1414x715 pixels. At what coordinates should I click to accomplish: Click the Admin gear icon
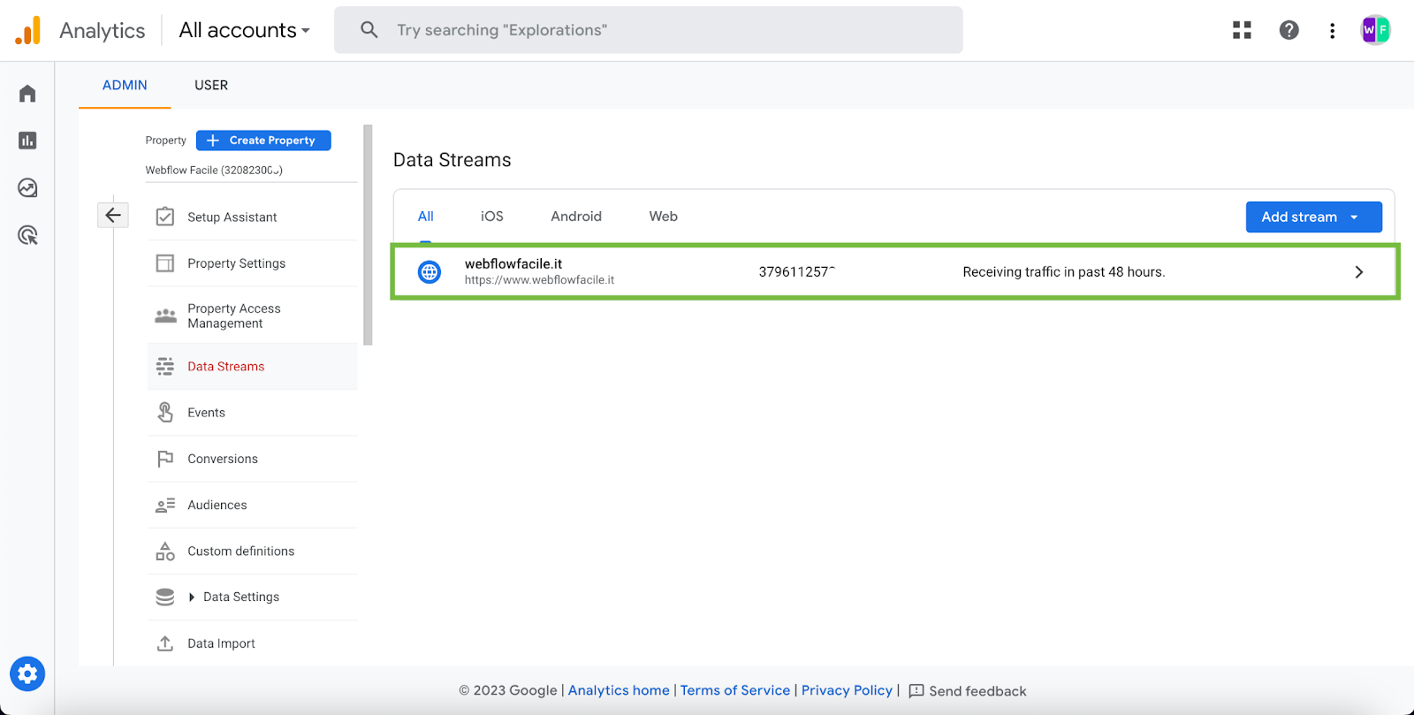[x=27, y=674]
